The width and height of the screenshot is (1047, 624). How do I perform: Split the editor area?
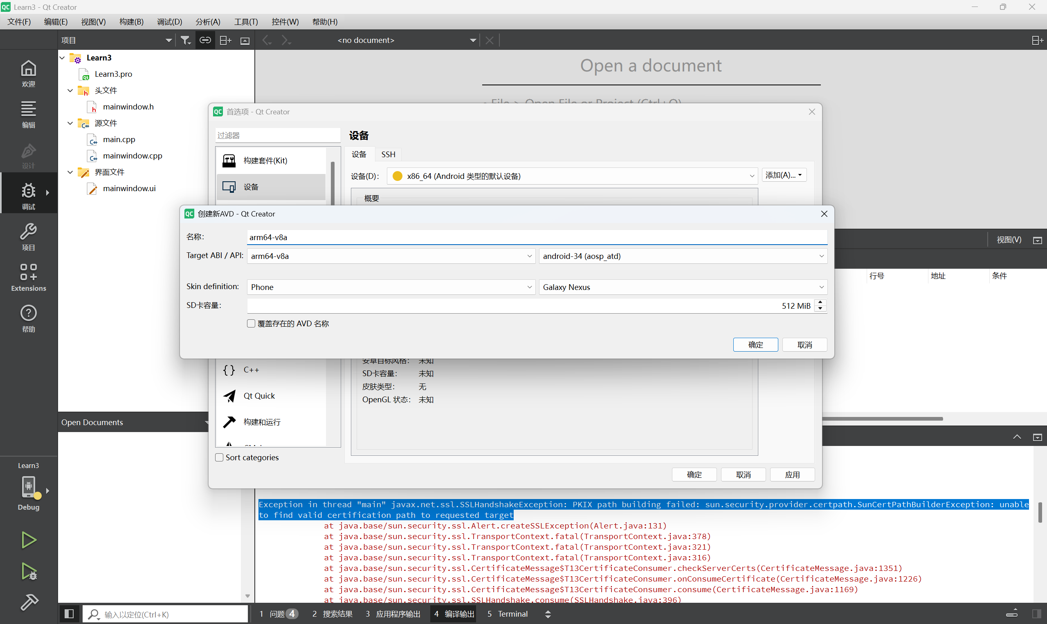(x=1037, y=40)
